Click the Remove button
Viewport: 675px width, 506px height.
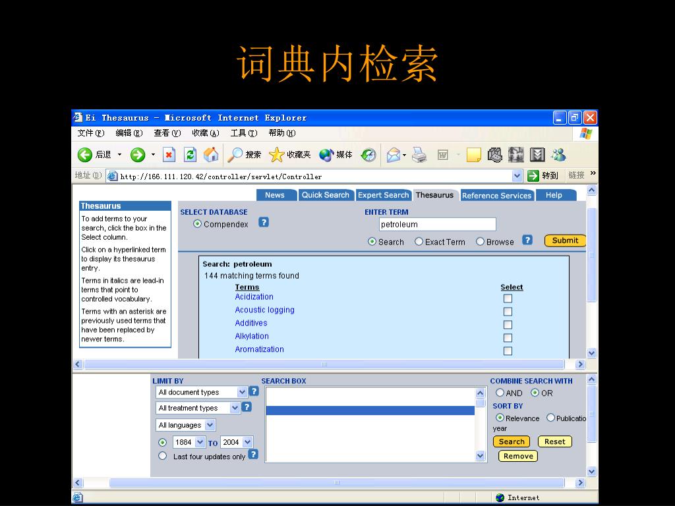click(518, 456)
